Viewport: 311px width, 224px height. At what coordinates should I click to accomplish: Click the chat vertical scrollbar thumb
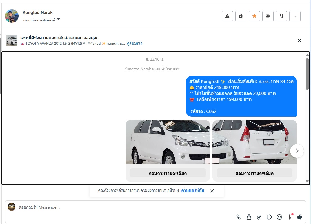point(307,74)
